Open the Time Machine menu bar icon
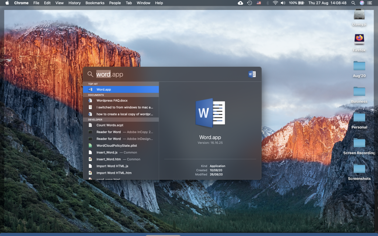The width and height of the screenshot is (378, 236). click(250, 3)
